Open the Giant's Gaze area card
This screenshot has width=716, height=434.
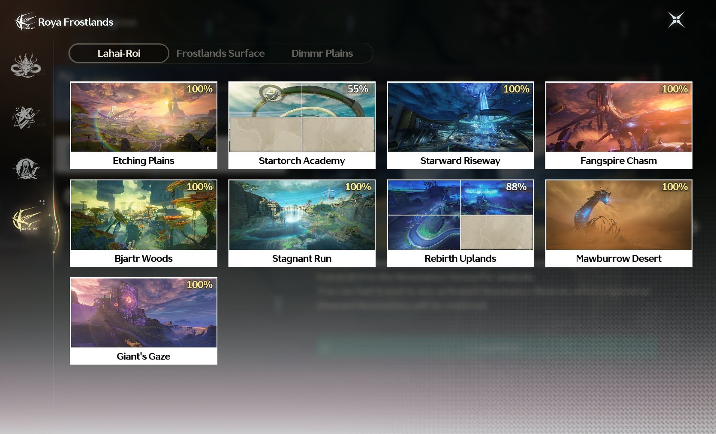(144, 321)
